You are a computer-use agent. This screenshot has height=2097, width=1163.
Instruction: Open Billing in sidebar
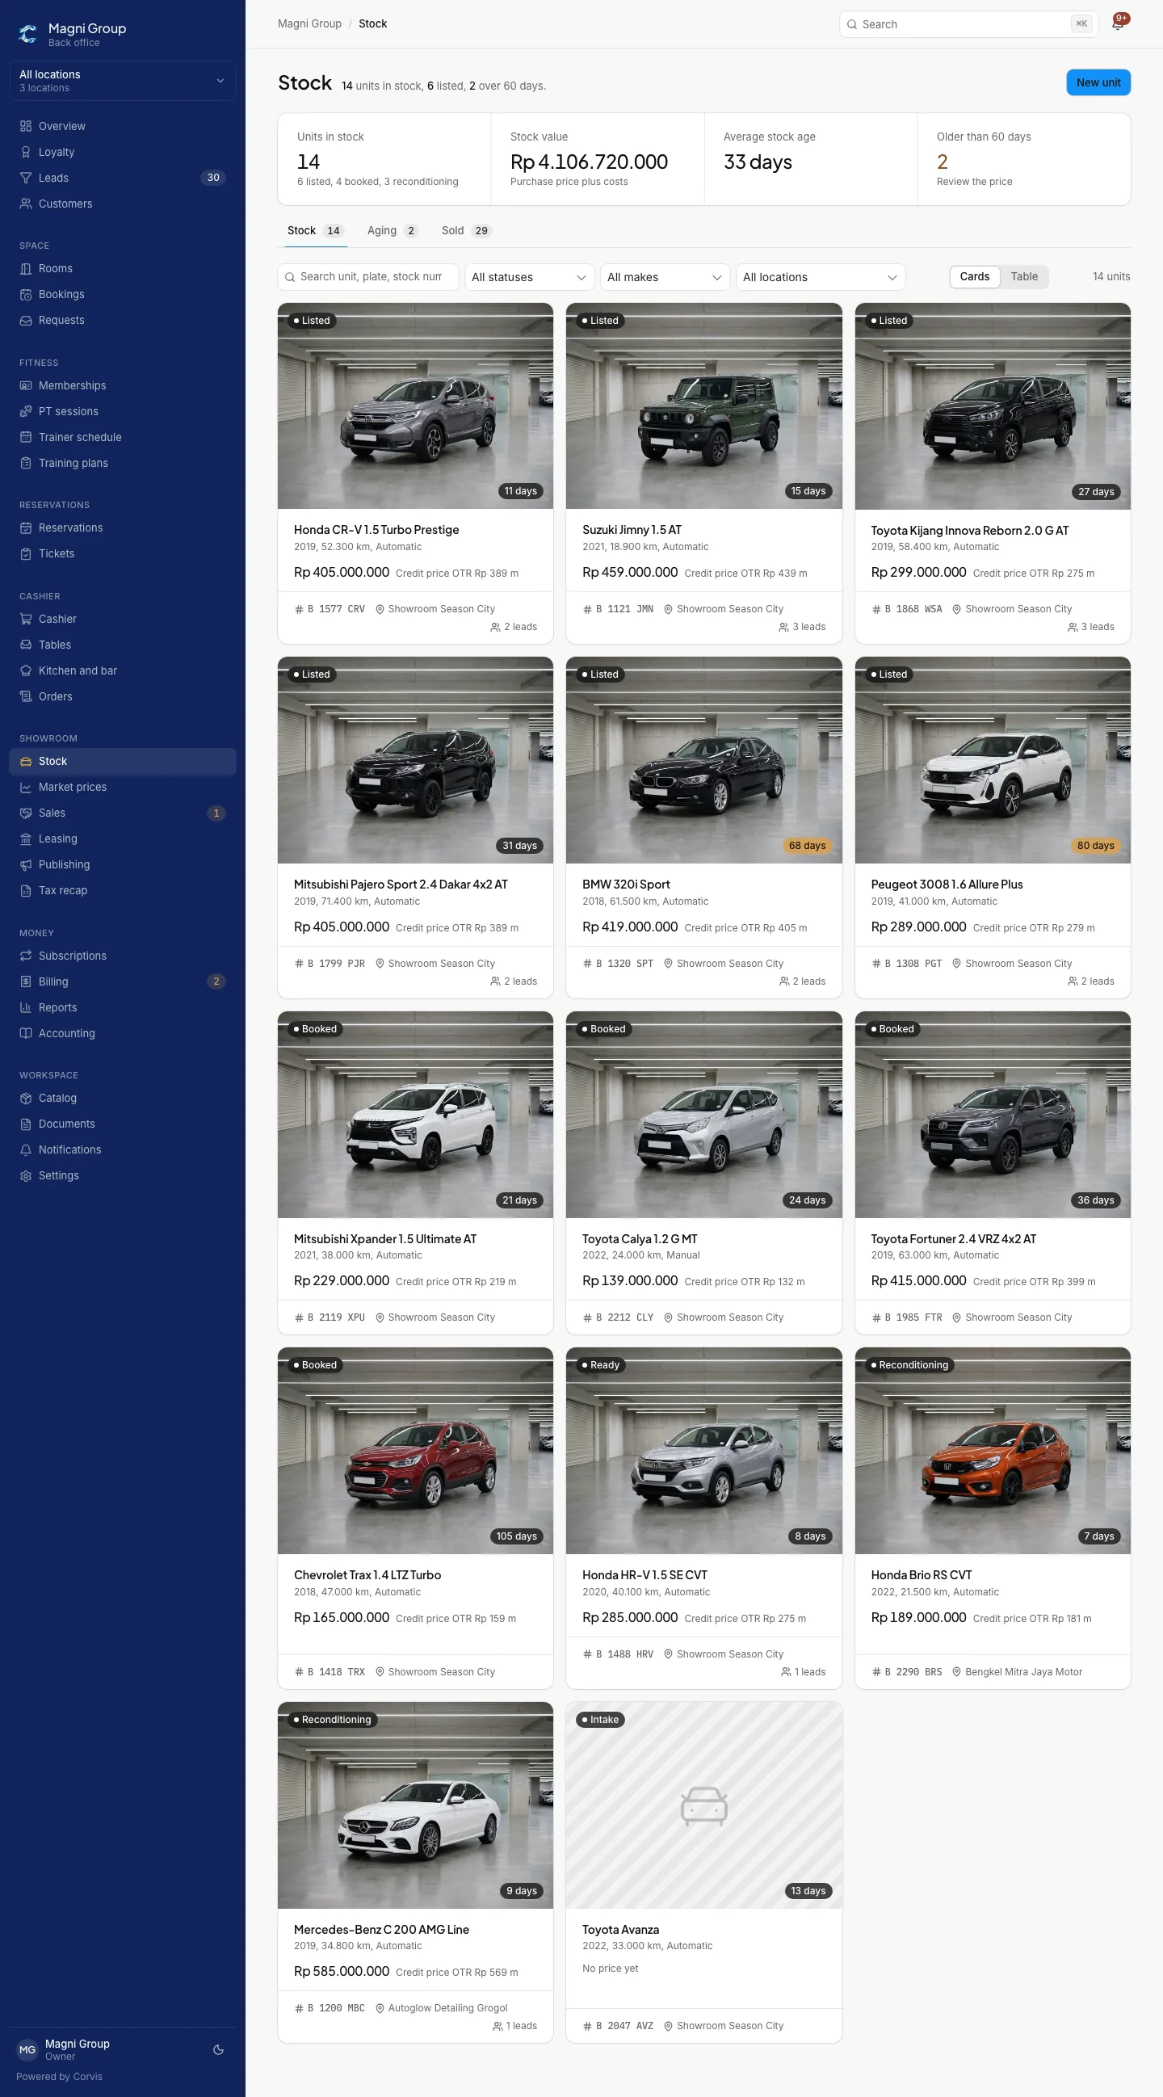pos(122,981)
